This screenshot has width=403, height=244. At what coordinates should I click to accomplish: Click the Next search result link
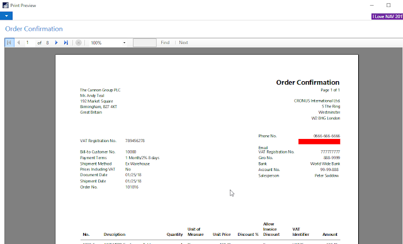click(183, 43)
